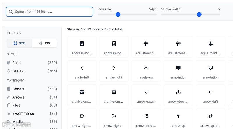Filter by Files category
The height and width of the screenshot is (129, 233).
16,105
